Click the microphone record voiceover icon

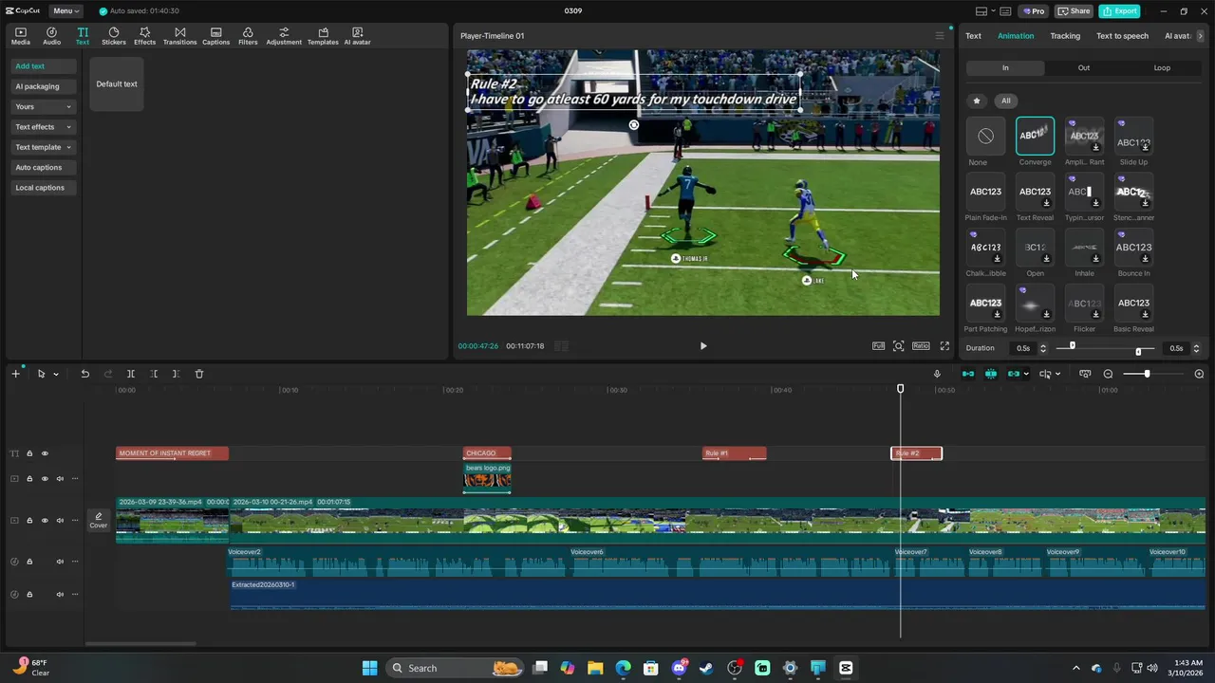click(937, 374)
